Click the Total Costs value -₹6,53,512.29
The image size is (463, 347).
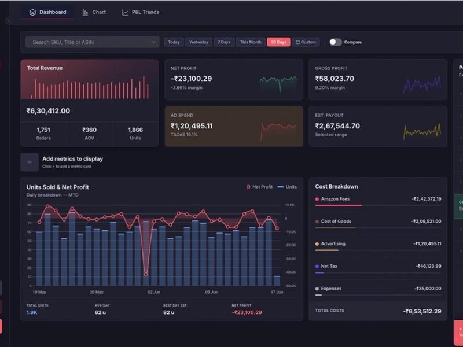[x=422, y=311]
